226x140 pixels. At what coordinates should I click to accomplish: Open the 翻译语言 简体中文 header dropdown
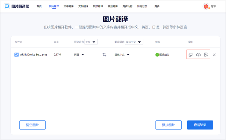(134, 42)
